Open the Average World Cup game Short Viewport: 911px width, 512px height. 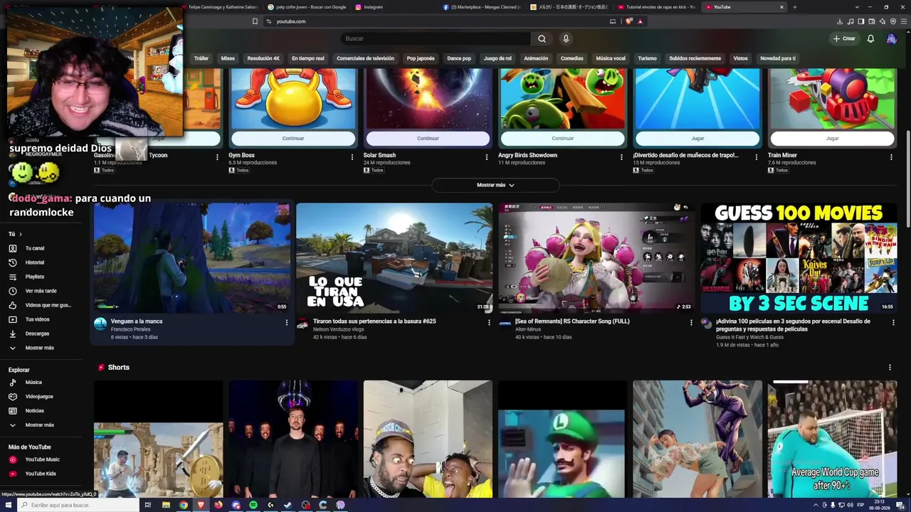pyautogui.click(x=832, y=439)
